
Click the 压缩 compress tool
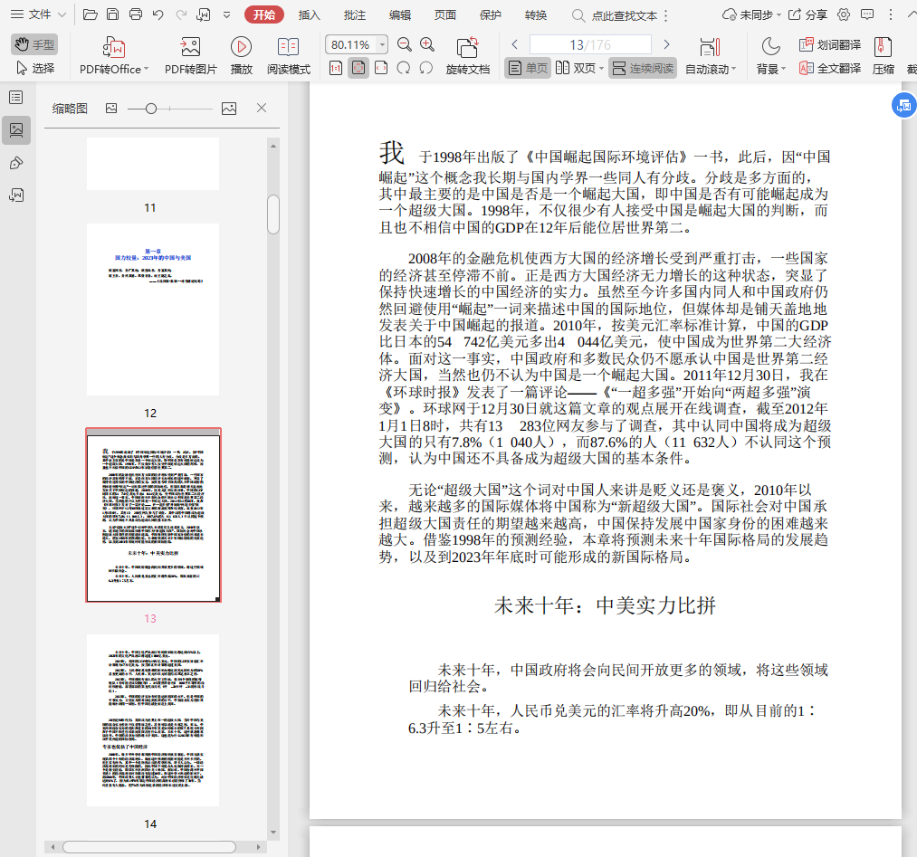click(x=884, y=55)
